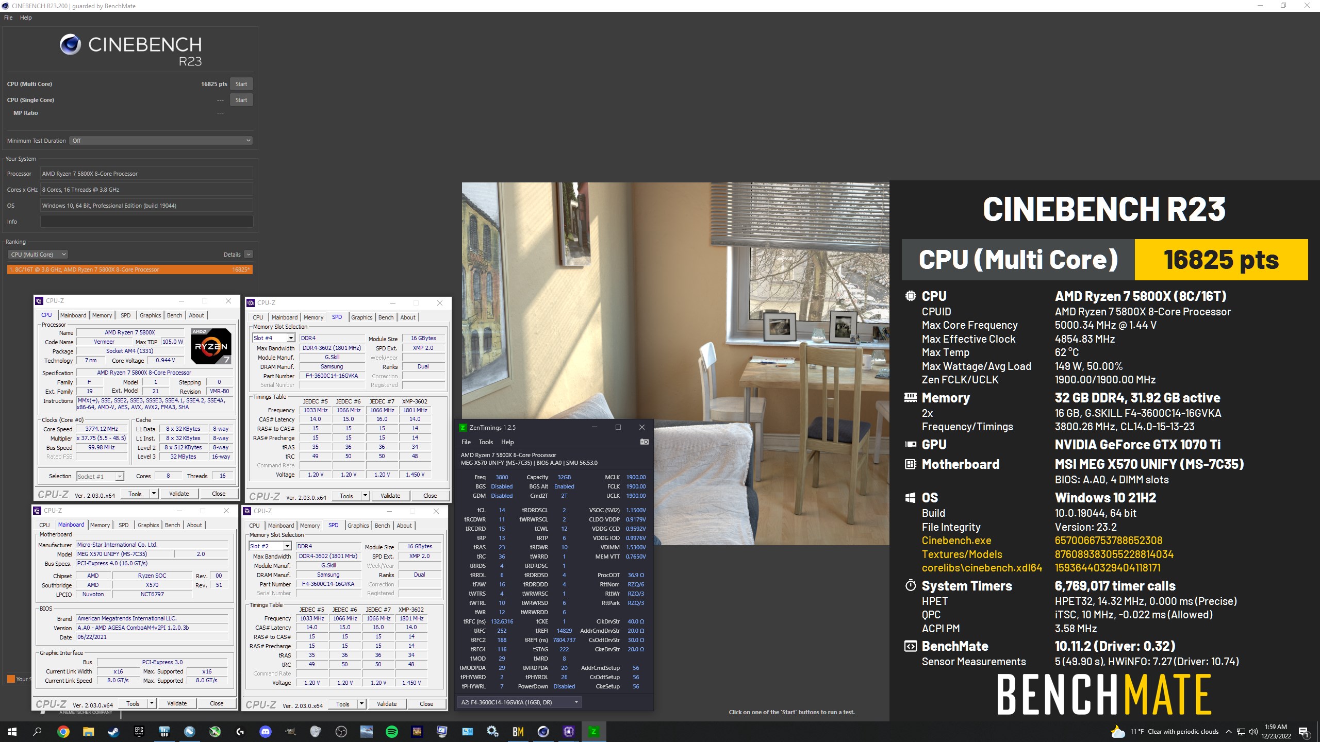The width and height of the screenshot is (1320, 742).
Task: Open the gears settings app in taskbar
Action: 492,731
